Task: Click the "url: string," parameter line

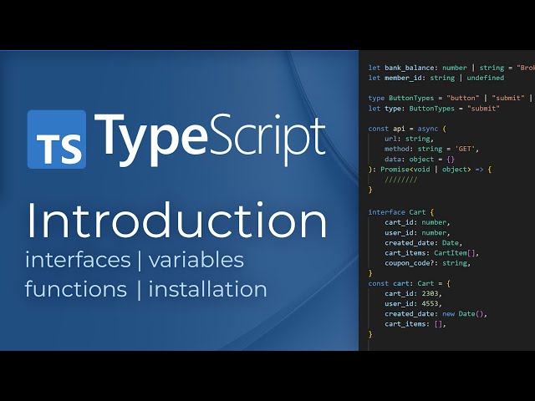Action: [x=409, y=139]
